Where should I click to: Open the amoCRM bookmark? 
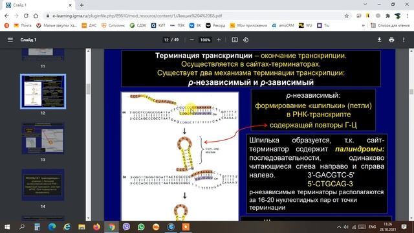click(283, 25)
